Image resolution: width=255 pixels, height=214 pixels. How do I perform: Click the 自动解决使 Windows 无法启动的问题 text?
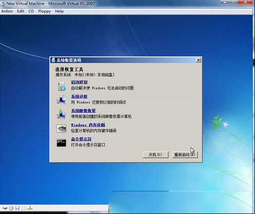(x=102, y=88)
